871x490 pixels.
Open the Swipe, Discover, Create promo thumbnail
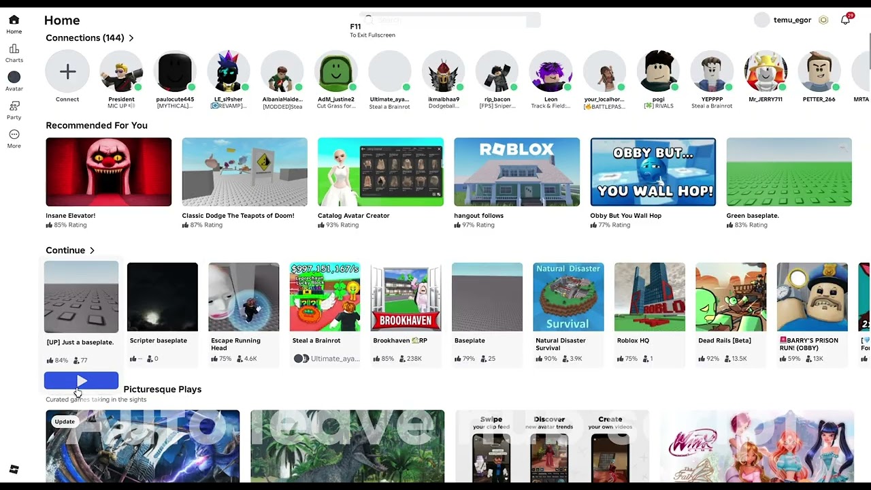pos(552,446)
